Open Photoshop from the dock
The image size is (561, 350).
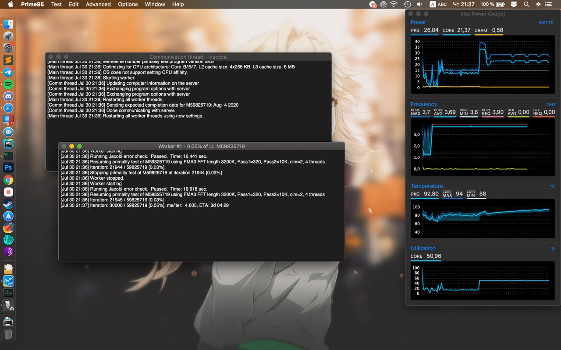(x=8, y=168)
